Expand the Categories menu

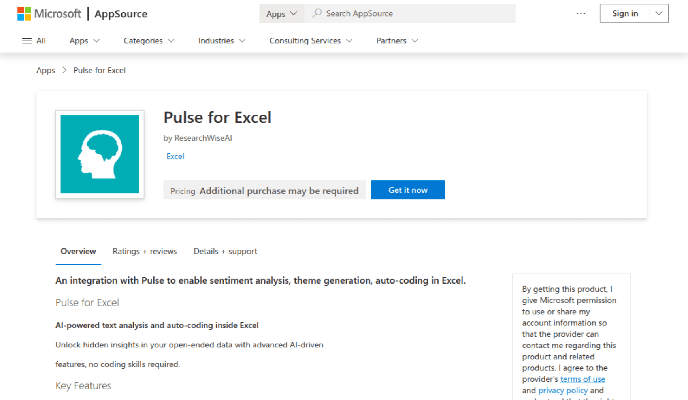[149, 41]
